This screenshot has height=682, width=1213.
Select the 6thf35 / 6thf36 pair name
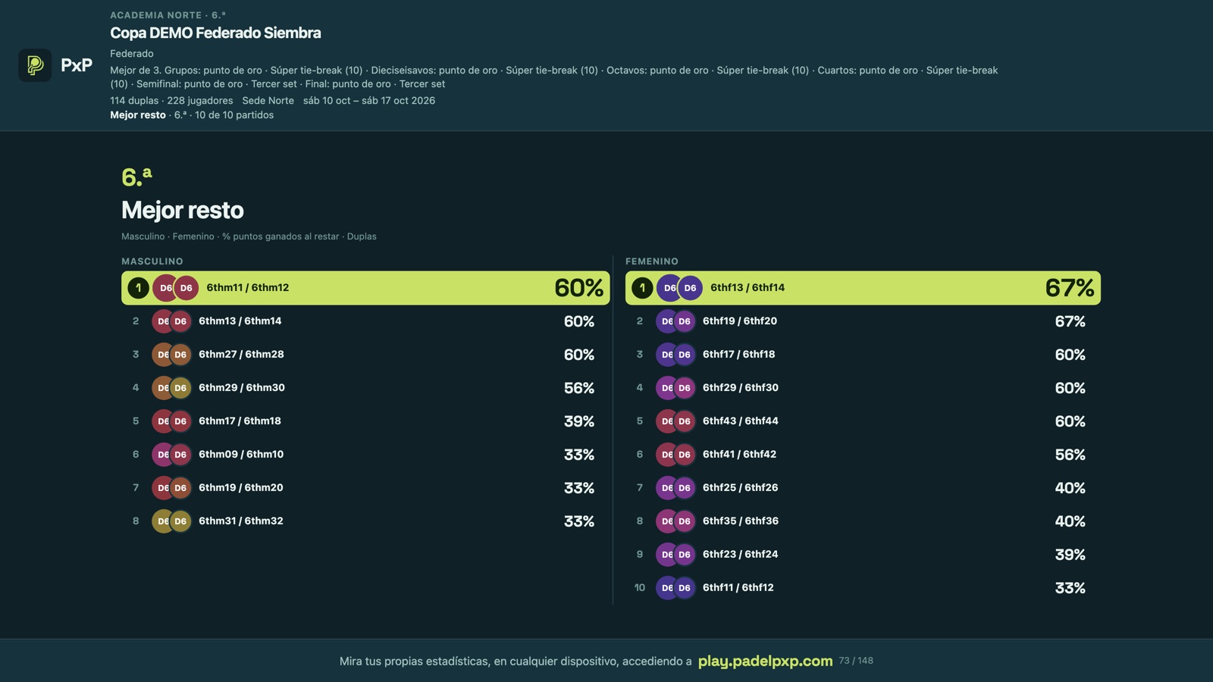741,521
